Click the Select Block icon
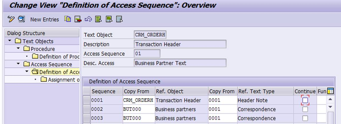341x124 pixels. coord(109,19)
